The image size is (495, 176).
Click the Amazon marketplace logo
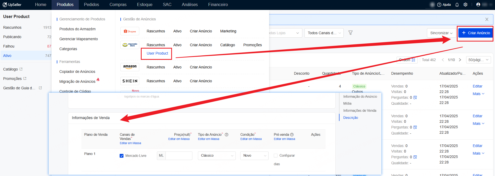click(130, 67)
